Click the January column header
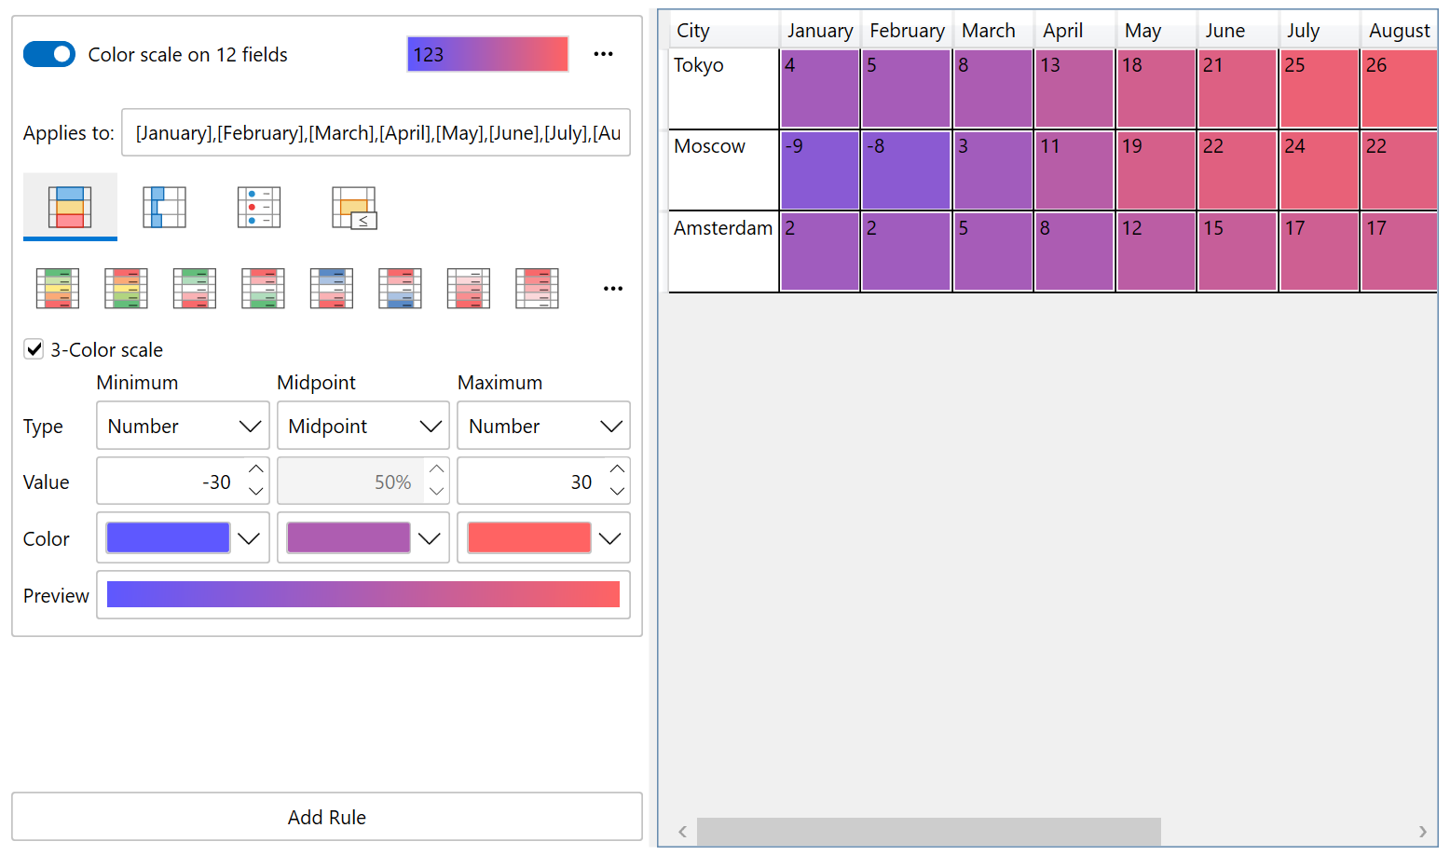This screenshot has width=1450, height=855. click(x=821, y=31)
